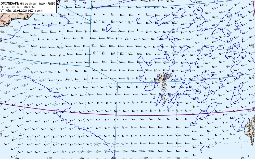This screenshot has width=255, height=159.
Task: Click the 6W longitude label on top edge
Action: pyautogui.click(x=173, y=2)
